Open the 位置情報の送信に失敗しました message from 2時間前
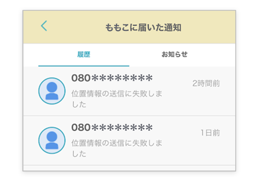 tap(117, 94)
